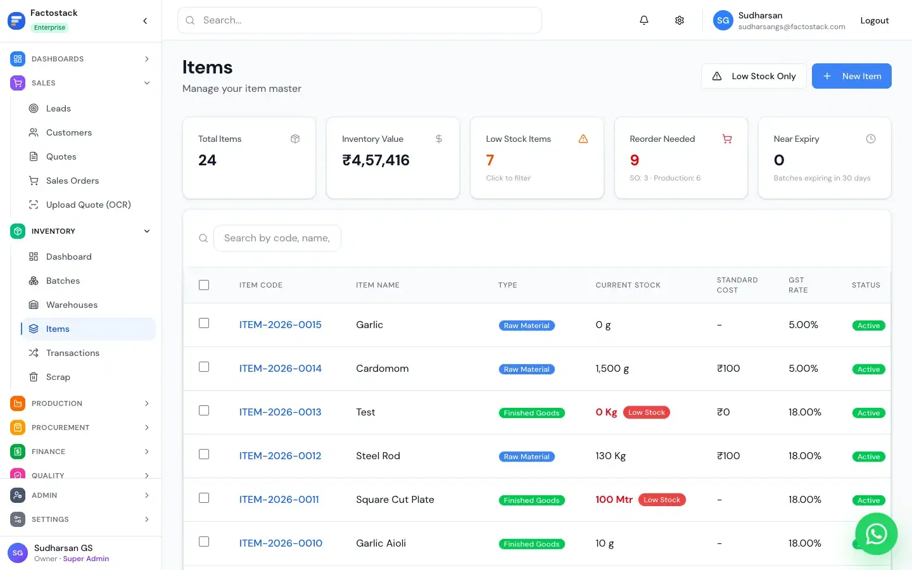Expand the Production section chevron
Screen dimensions: 912x570
tap(147, 403)
